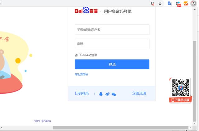This screenshot has width=199, height=131.
Task: Focus the 密码 password field
Action: point(112,44)
